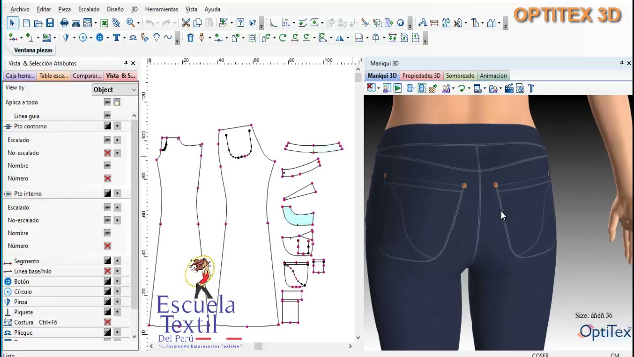Viewport: 634px width, 357px height.
Task: Toggle Número red X under Pto contorno
Action: click(107, 178)
